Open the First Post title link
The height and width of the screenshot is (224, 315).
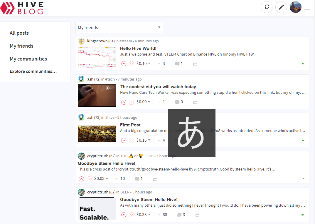click(130, 125)
